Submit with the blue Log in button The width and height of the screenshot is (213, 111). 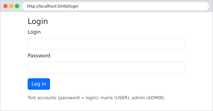pos(39,84)
